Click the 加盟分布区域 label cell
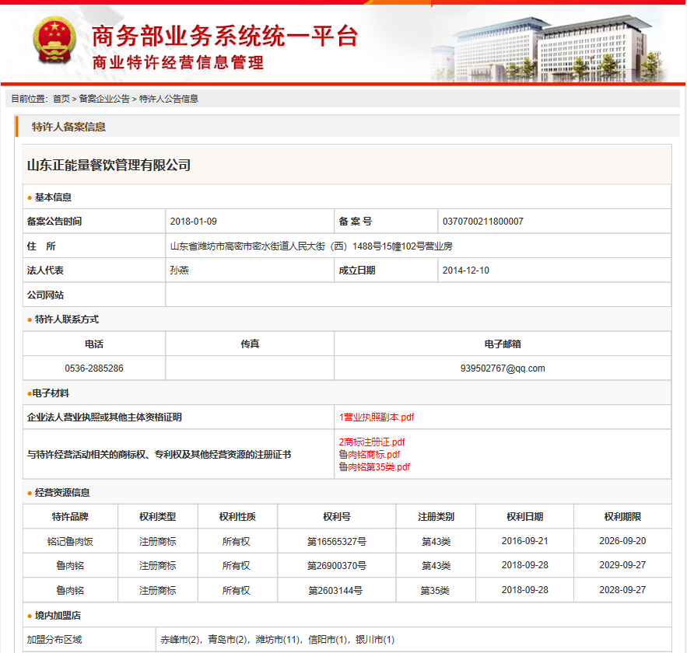 pos(89,640)
